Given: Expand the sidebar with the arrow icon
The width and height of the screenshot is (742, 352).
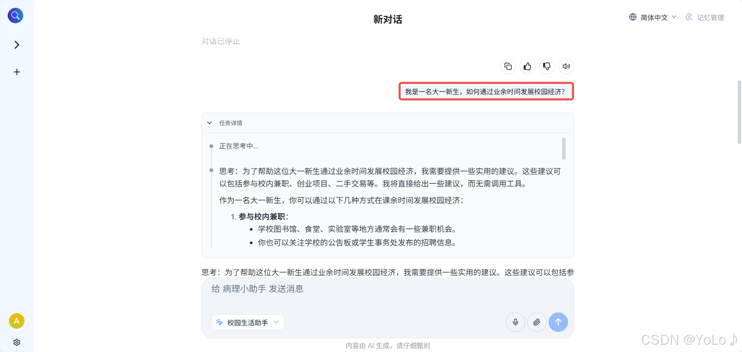Looking at the screenshot, I should [17, 45].
